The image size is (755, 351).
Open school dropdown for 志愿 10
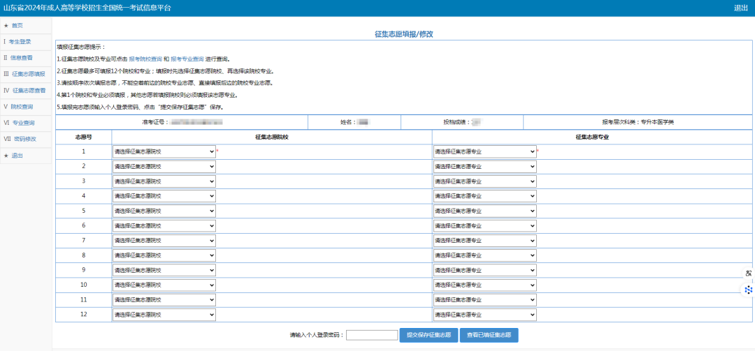(164, 285)
